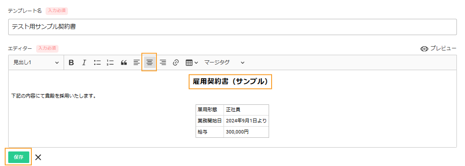Viewport: 465px width, 166px height.
Task: Insert a hyperlink with the link icon
Action: coord(176,62)
